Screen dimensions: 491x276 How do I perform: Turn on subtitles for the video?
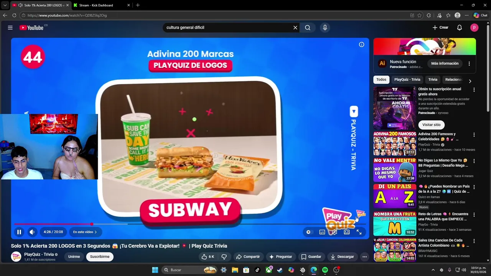[x=322, y=232]
